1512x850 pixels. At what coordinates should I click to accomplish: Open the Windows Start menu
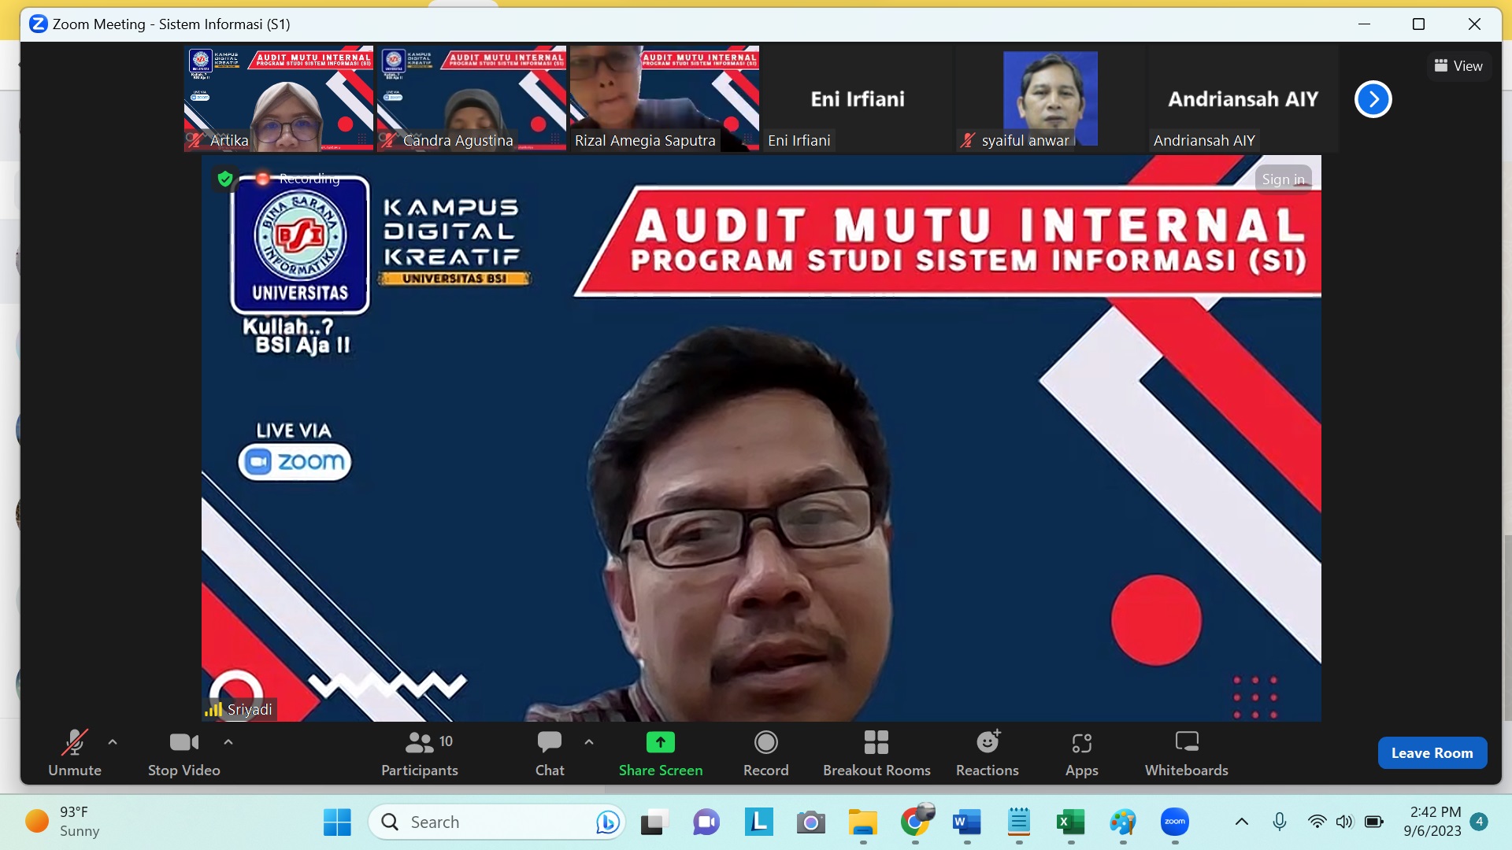pos(337,822)
